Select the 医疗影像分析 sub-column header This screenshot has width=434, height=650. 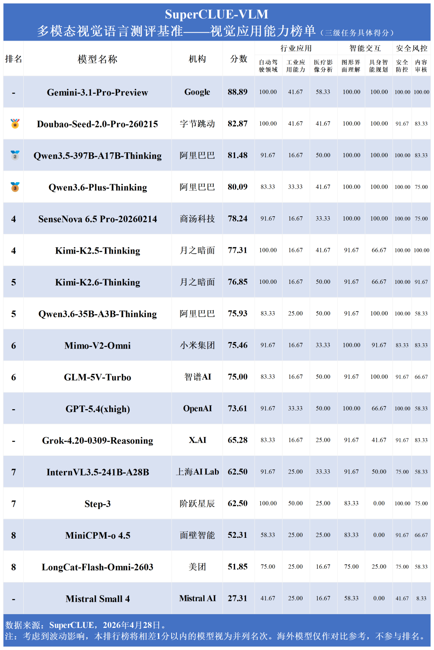coord(323,66)
